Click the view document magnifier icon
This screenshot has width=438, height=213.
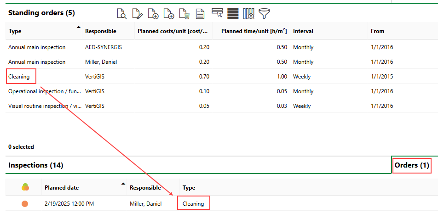(x=122, y=14)
